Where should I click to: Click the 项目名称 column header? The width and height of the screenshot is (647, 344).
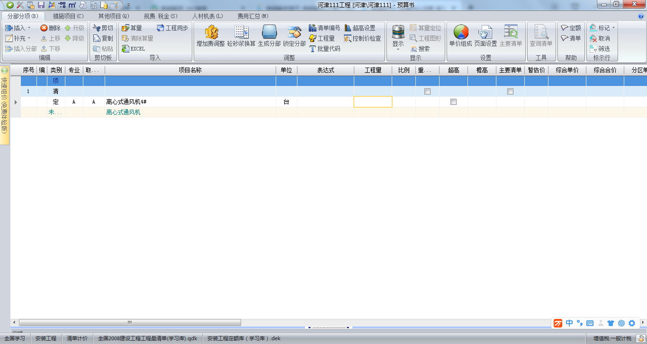tap(190, 70)
